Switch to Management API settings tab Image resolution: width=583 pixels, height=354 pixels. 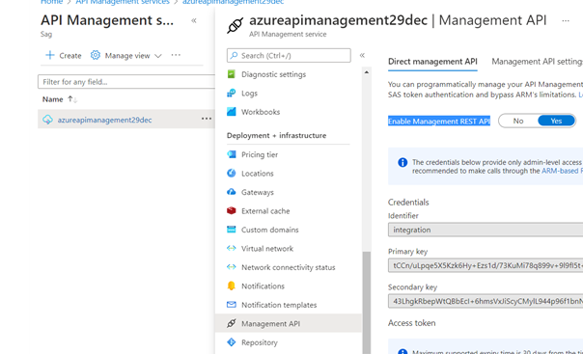tap(538, 62)
